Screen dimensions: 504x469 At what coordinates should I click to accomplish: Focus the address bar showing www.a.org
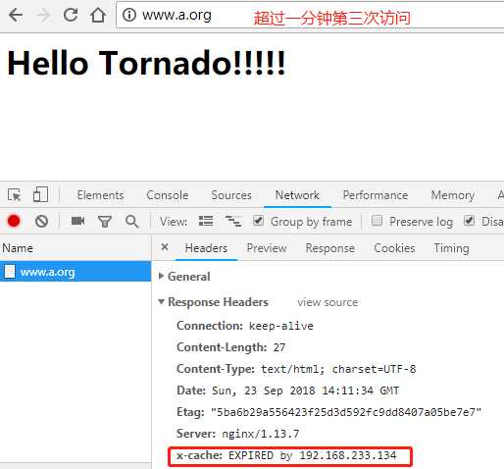click(310, 15)
